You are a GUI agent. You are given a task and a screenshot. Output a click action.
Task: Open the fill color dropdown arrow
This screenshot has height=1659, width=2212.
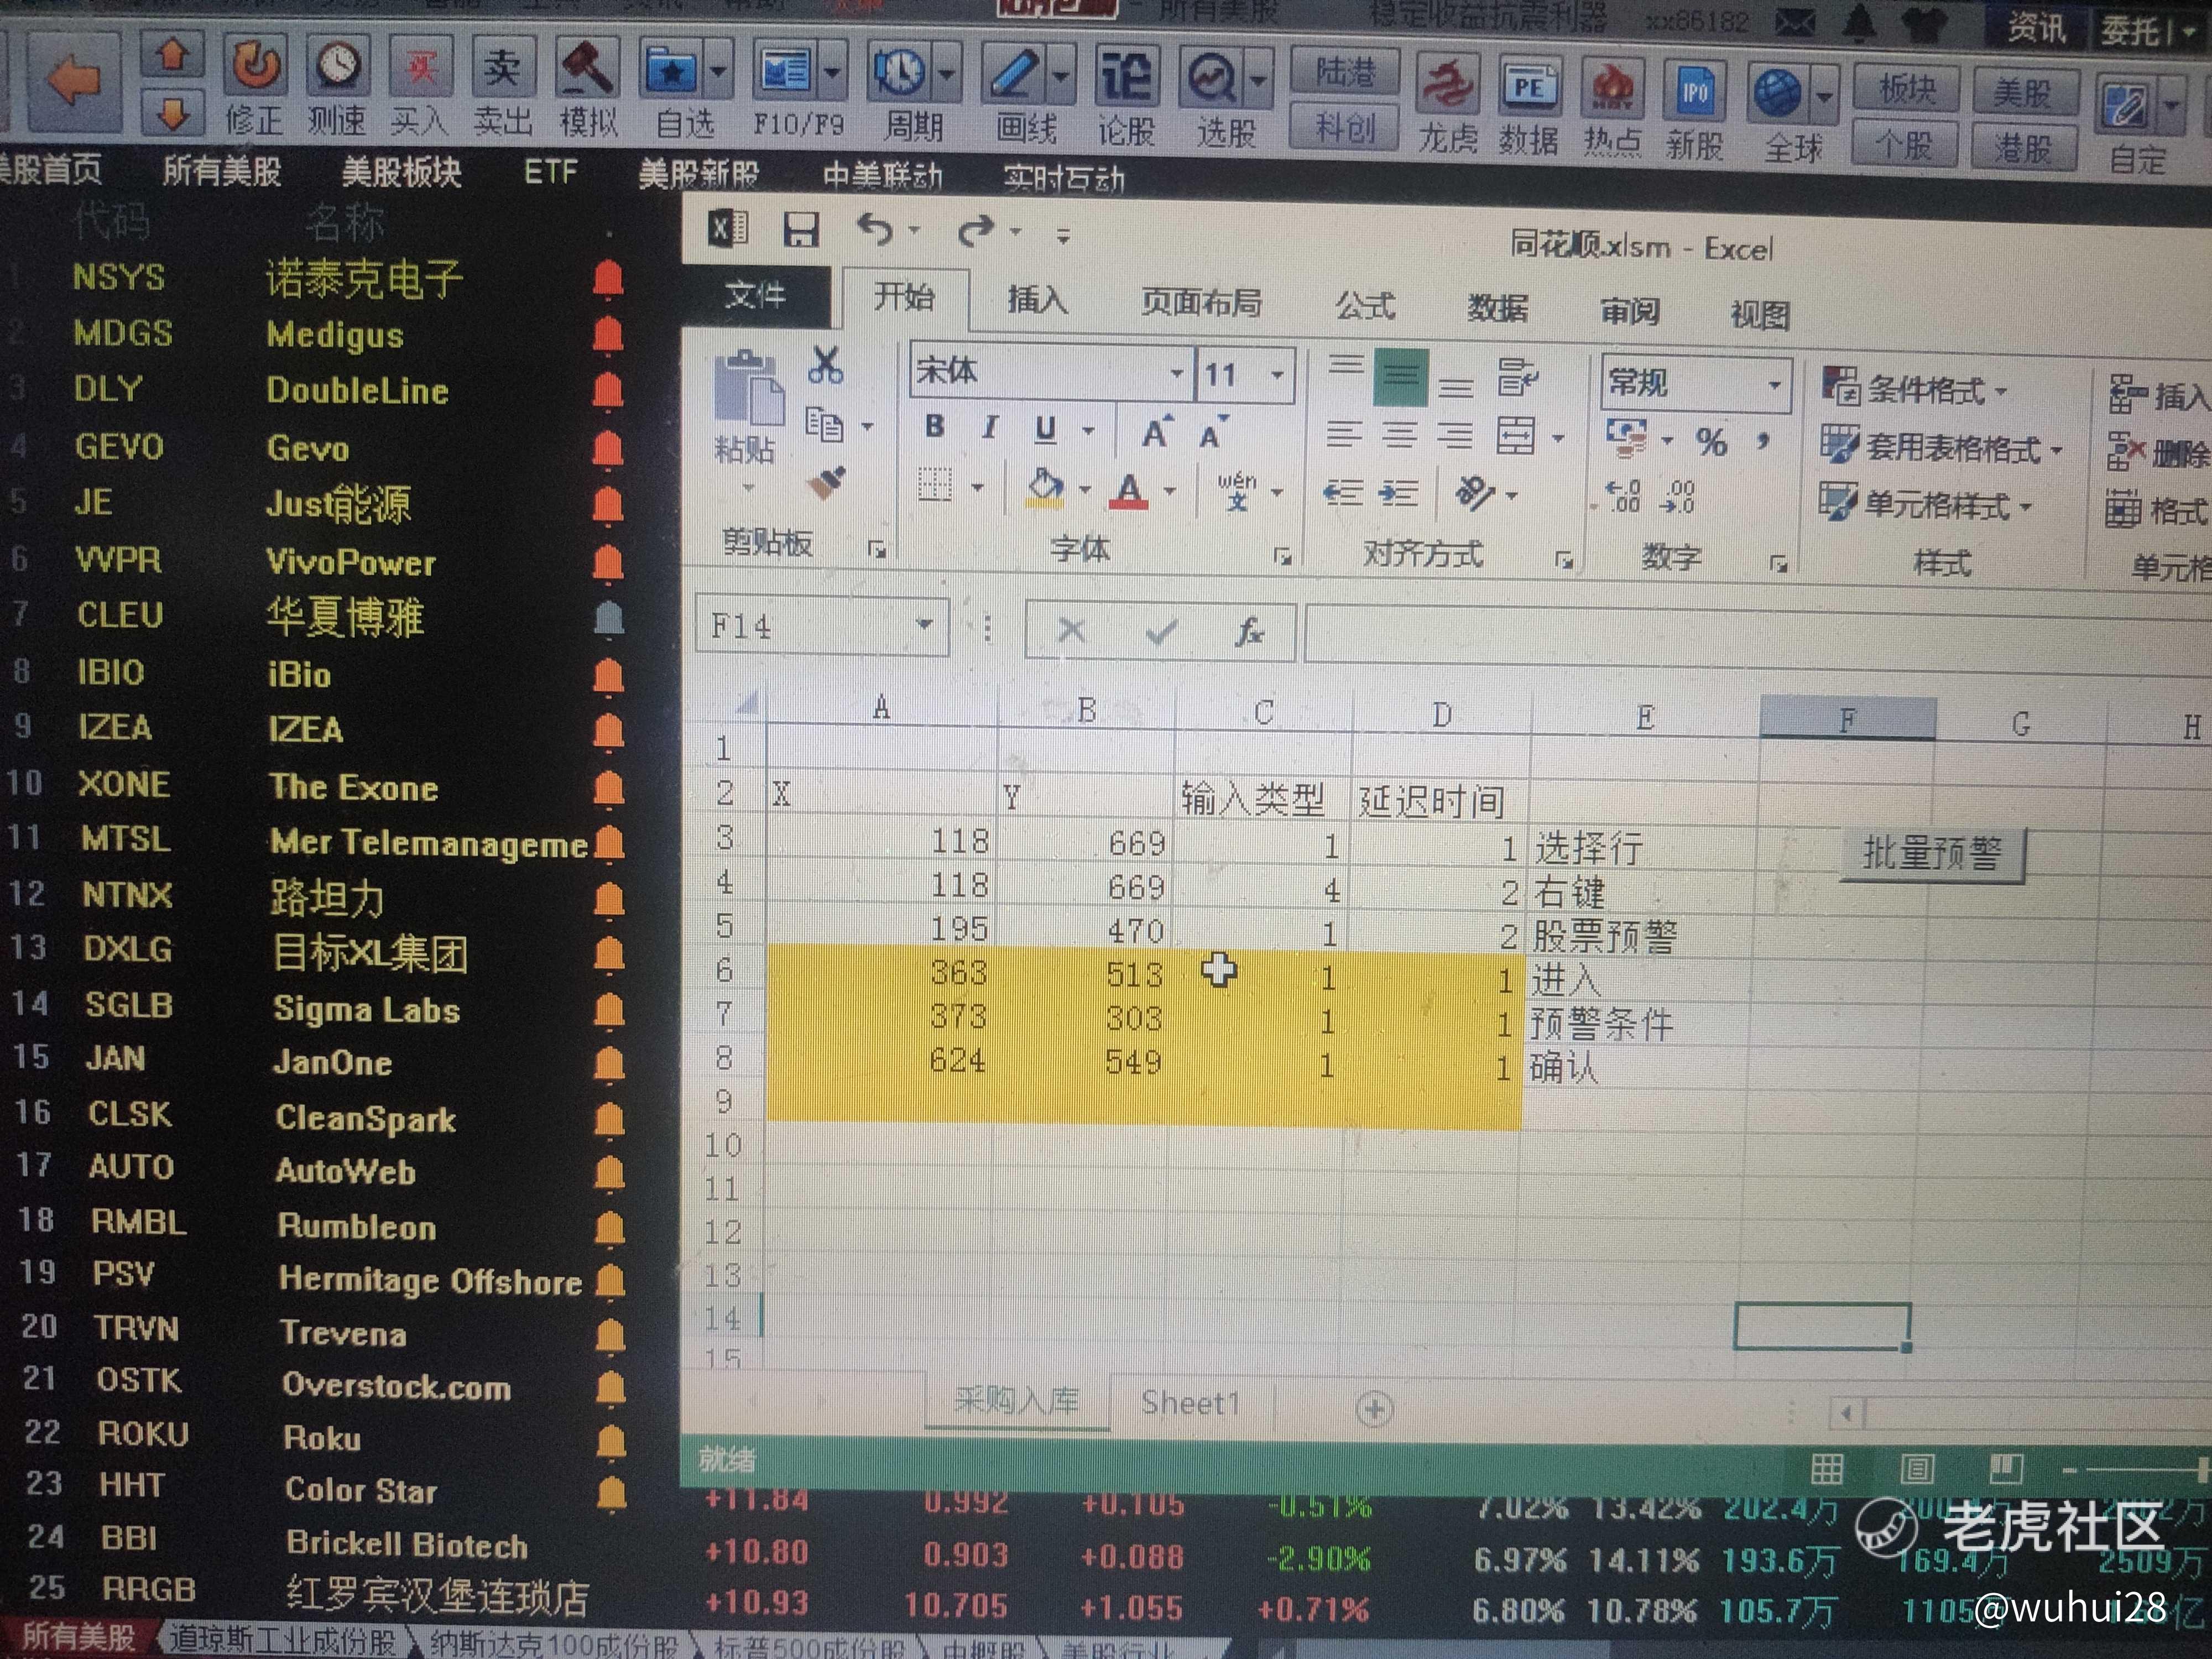(1084, 490)
